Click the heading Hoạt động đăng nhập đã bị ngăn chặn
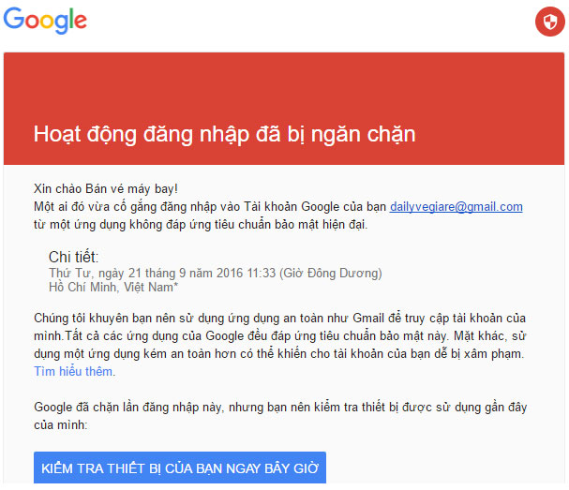569x490 pixels. click(x=224, y=135)
